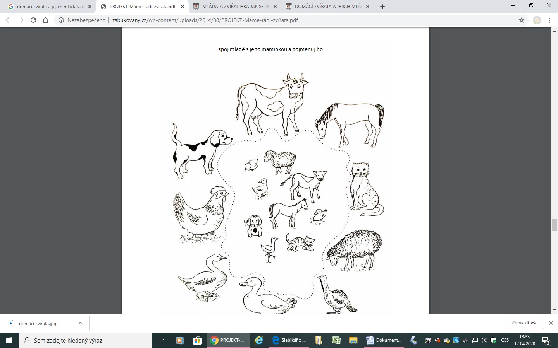Viewport: 558px width, 348px height.
Task: Close the 'MLÁĎATA ZVÍŘAT HRA JAK SE JM' tab
Action: pyautogui.click(x=275, y=7)
